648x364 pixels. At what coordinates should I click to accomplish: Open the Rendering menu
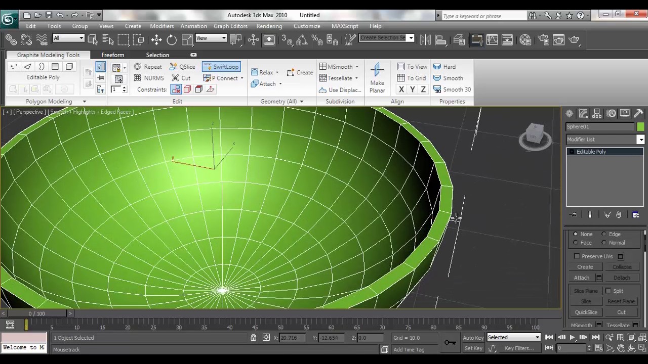tap(269, 26)
